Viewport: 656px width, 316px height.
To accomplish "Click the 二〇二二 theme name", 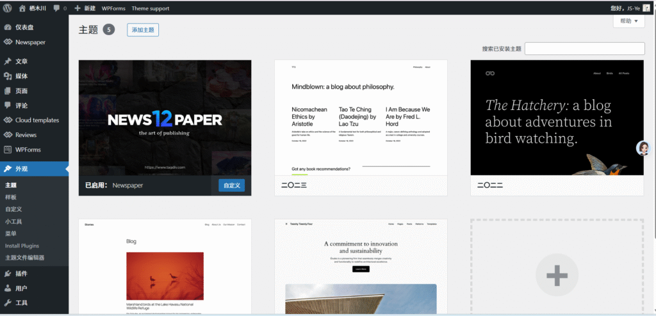I will [490, 185].
